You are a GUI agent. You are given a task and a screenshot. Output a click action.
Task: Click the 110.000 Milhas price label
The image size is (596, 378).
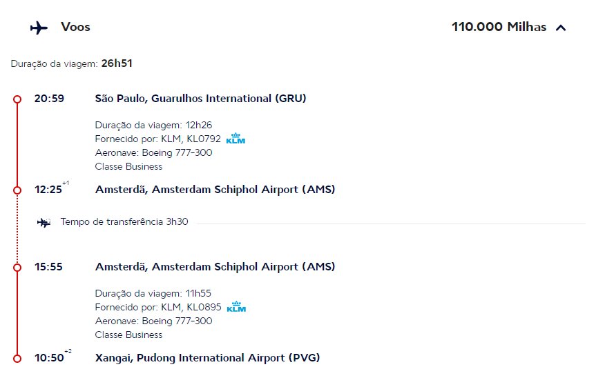499,27
